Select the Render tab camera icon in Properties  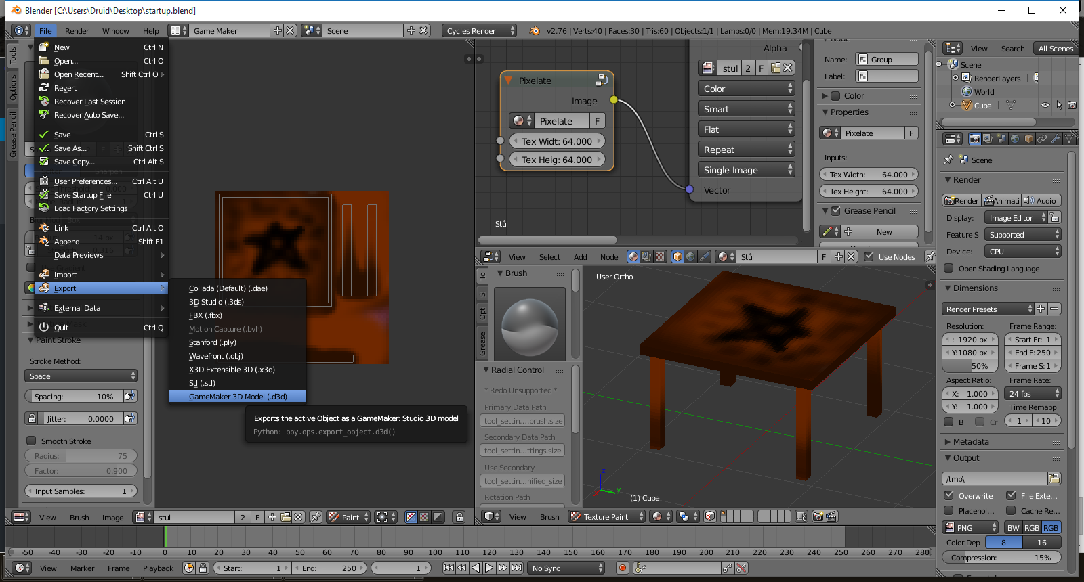[975, 139]
